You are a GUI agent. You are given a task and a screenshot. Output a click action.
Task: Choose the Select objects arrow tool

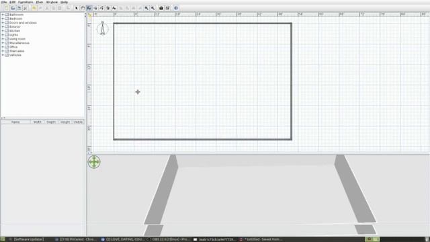(x=77, y=8)
